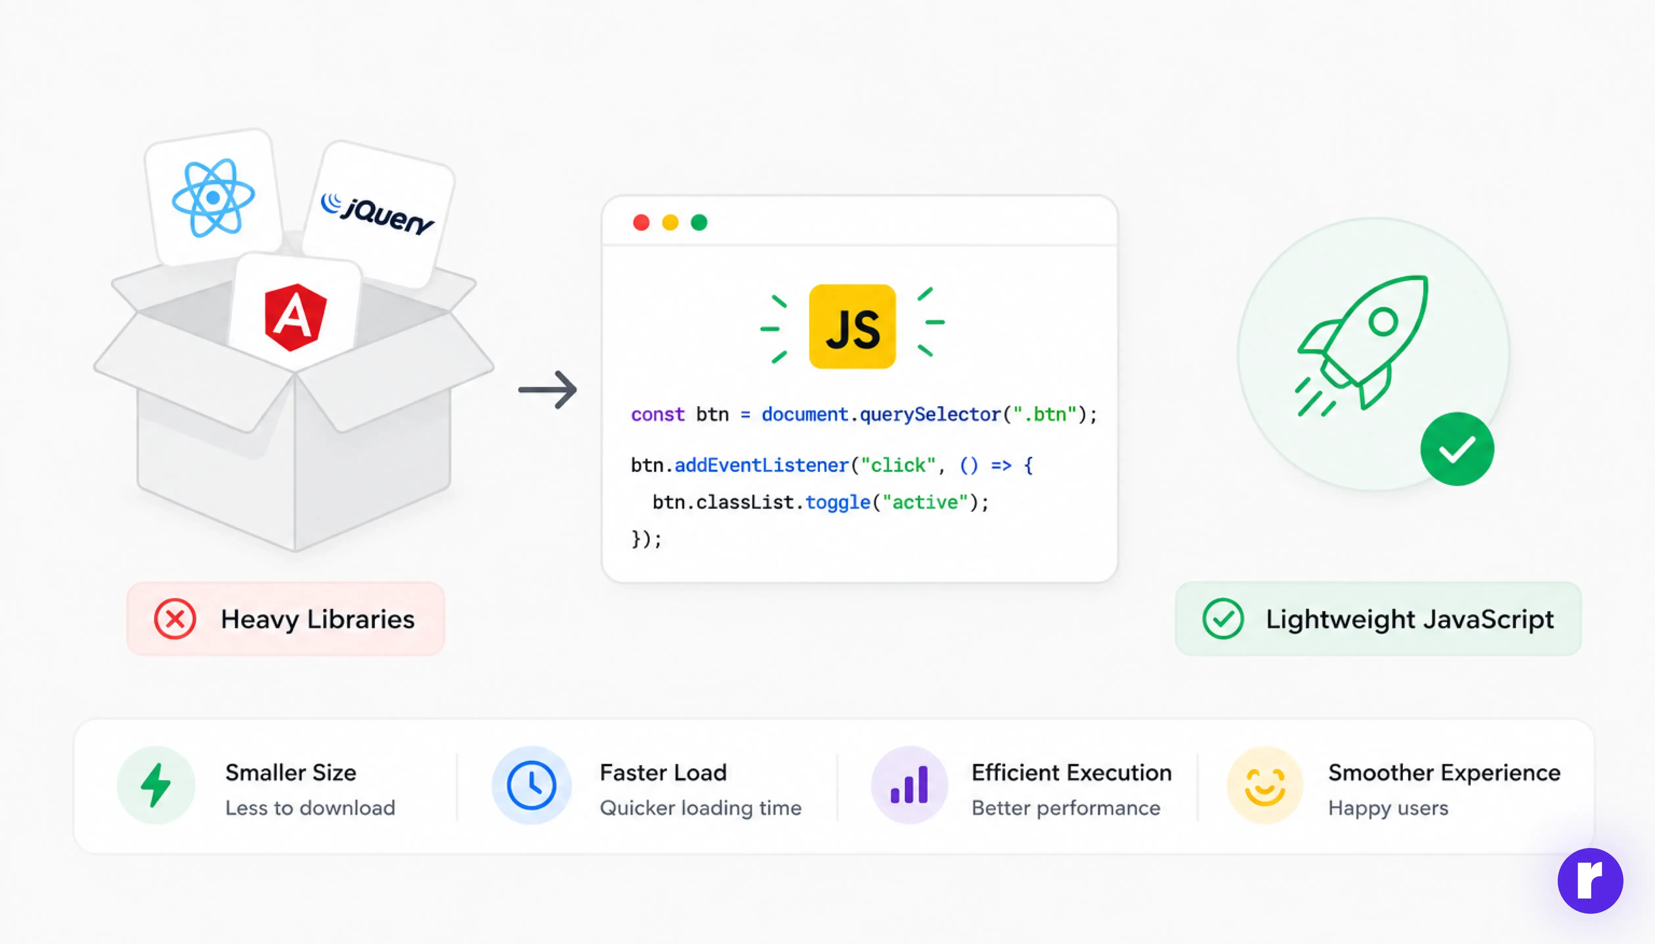This screenshot has width=1655, height=944.
Task: Click the 'Quicker loading time' text
Action: click(701, 808)
